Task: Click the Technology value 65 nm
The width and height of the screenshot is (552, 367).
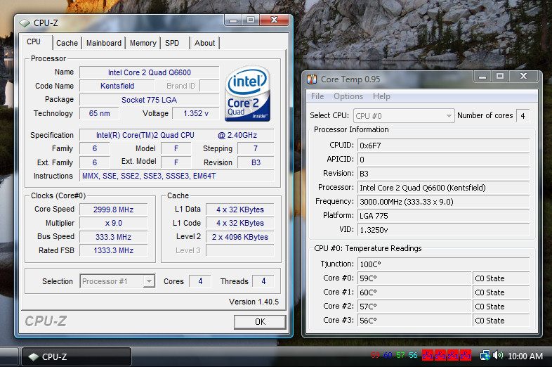Action: [x=99, y=113]
